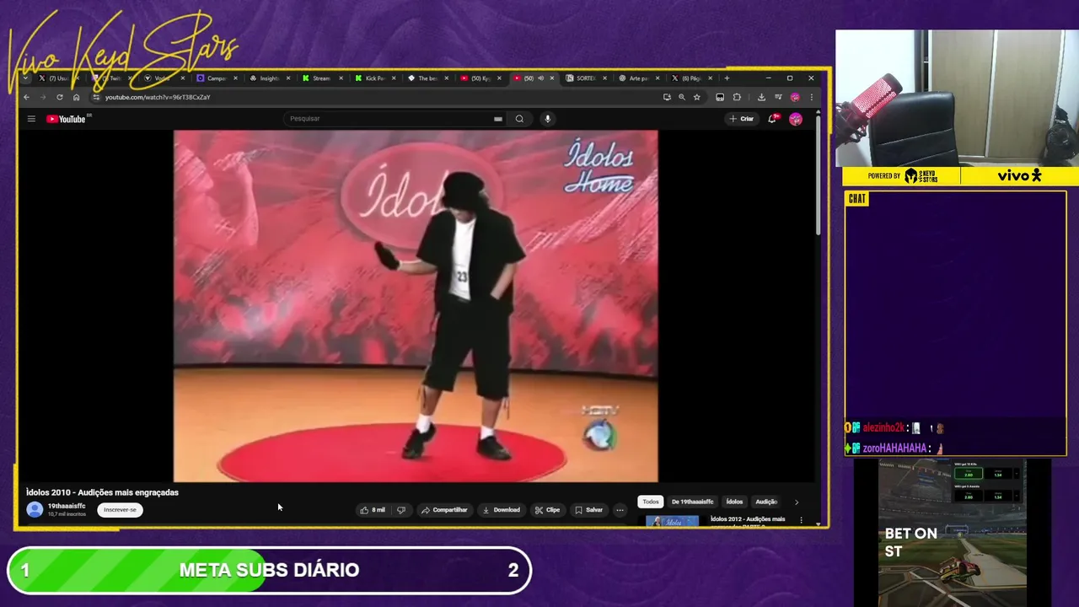The image size is (1079, 607).
Task: Save video with the Salvar button
Action: coord(589,510)
